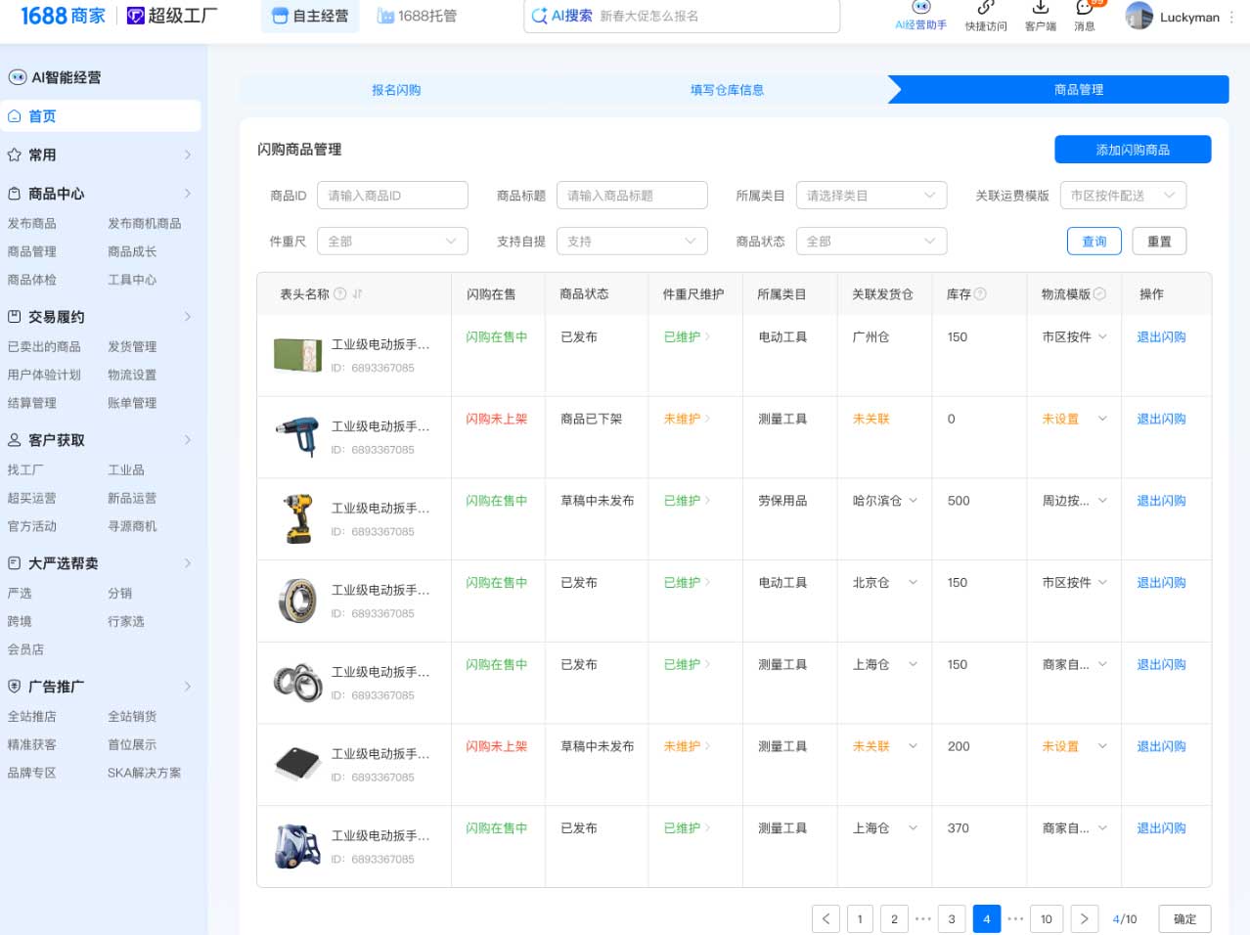Click AI智能经营 sidebar icon
Screen dimensions: 1250x935
(18, 77)
